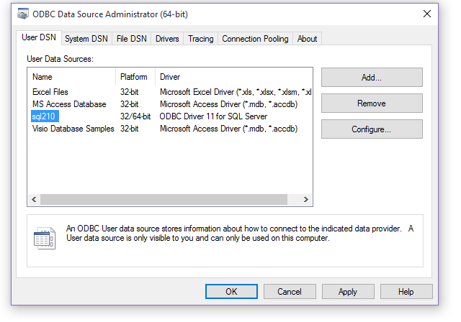The image size is (461, 322).
Task: Select the Excel Files data source
Action: point(50,92)
